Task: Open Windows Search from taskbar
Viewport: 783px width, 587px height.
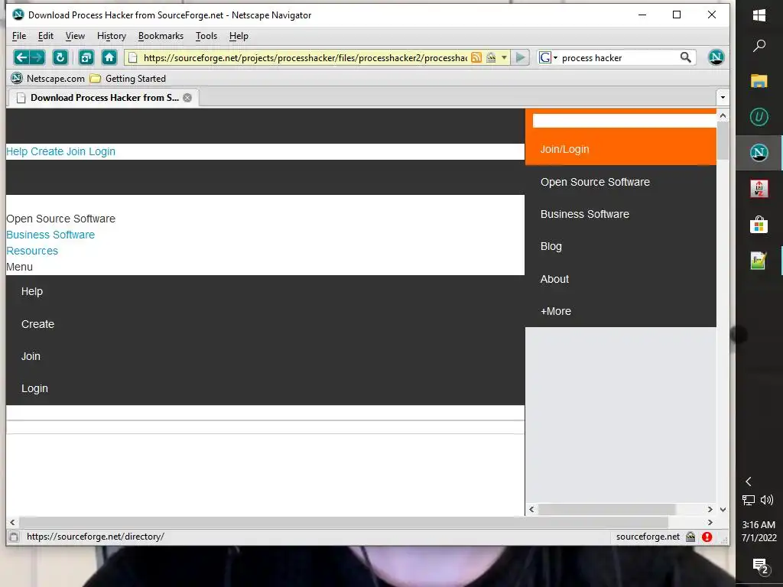Action: [x=759, y=46]
